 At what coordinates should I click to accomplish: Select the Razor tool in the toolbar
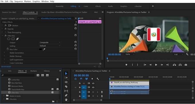[x=66, y=87]
